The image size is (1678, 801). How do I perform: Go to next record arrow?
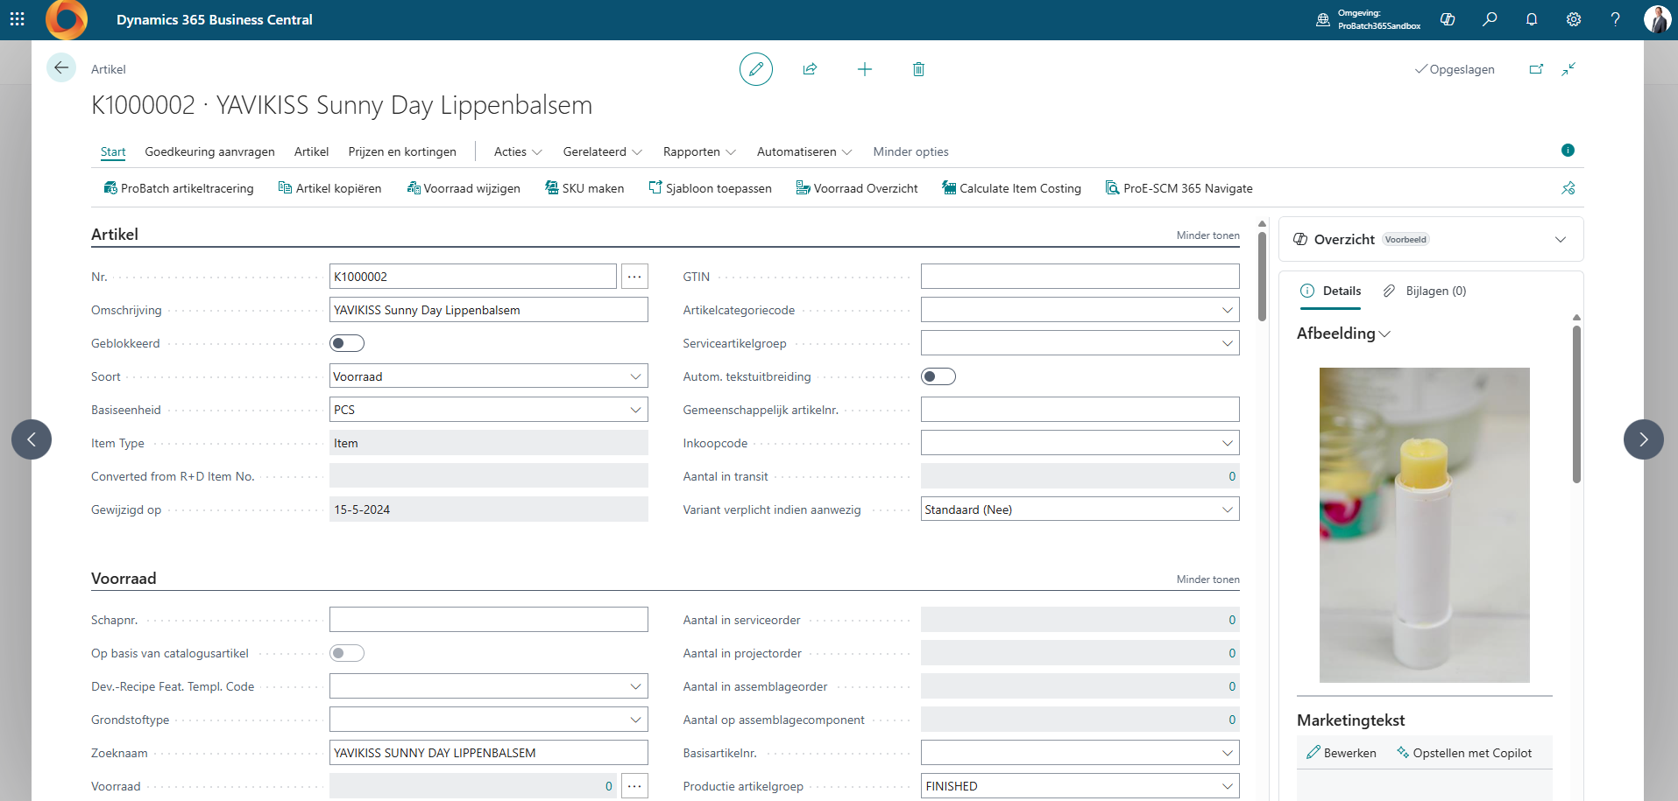(x=1644, y=439)
